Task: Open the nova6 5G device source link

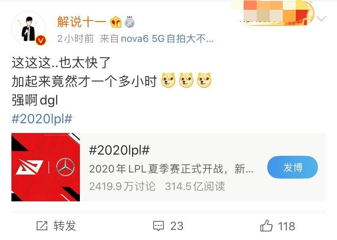Action: point(167,39)
